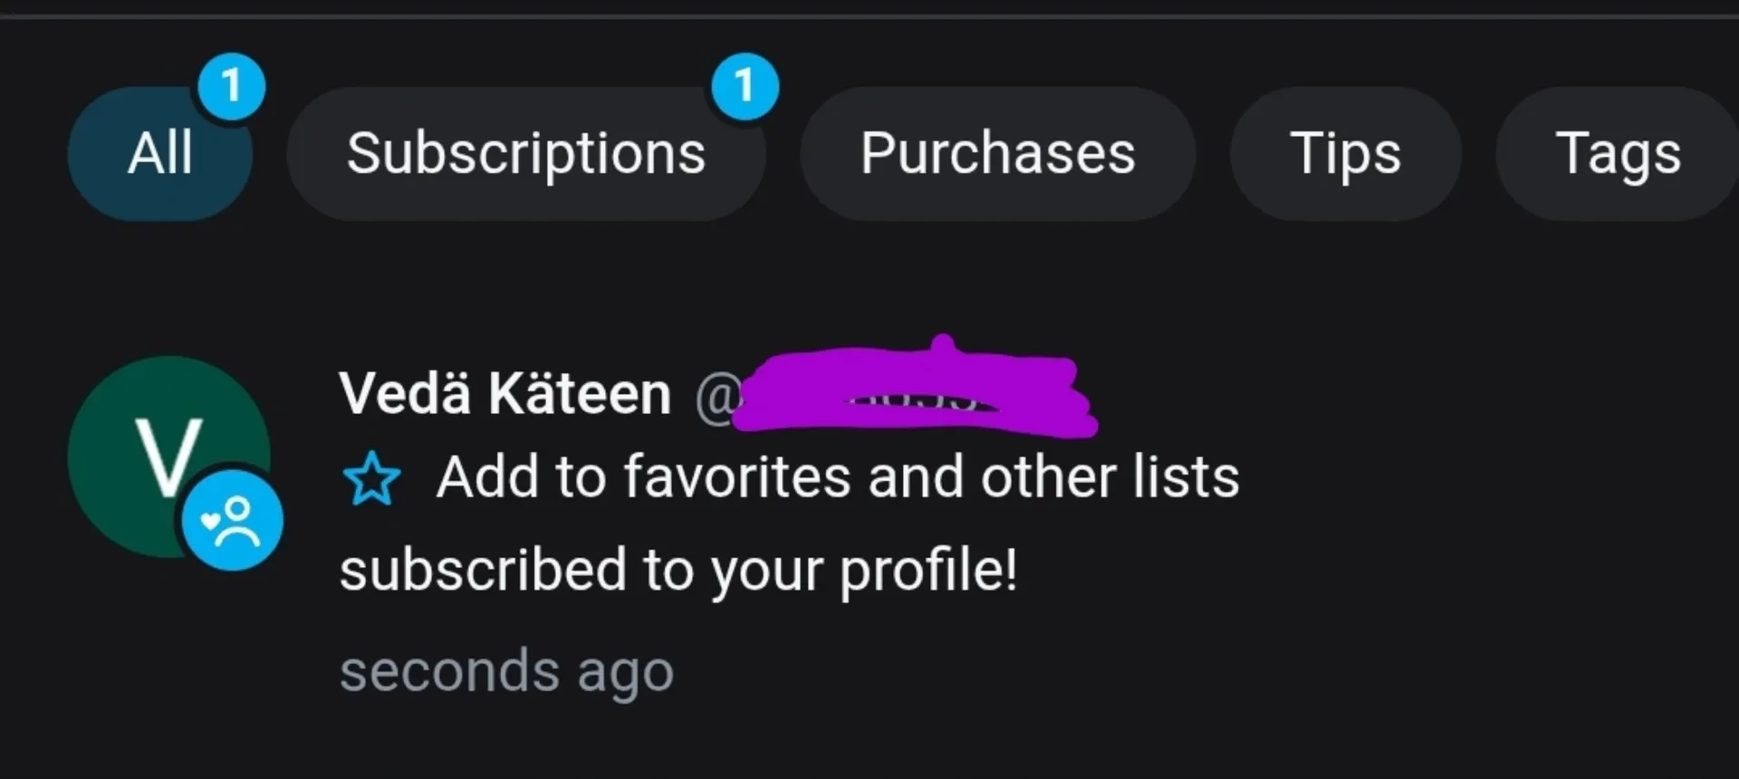1739x779 pixels.
Task: Click the subscribed to your profile text
Action: click(677, 569)
